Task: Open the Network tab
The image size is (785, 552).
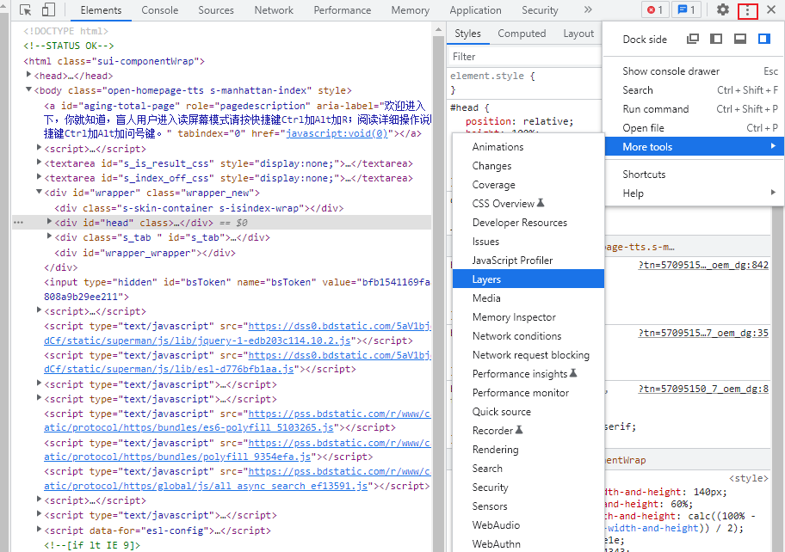Action: click(274, 10)
